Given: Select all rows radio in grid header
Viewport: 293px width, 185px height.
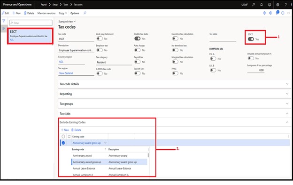Looking at the screenshot, I should [x=63, y=137].
